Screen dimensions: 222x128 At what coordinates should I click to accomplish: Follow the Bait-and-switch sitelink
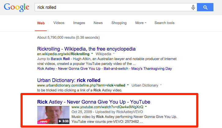click(116, 69)
